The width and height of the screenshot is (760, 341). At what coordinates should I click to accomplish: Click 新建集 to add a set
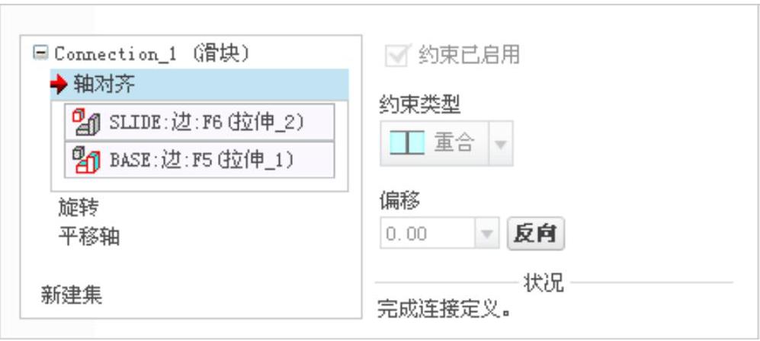pyautogui.click(x=71, y=295)
